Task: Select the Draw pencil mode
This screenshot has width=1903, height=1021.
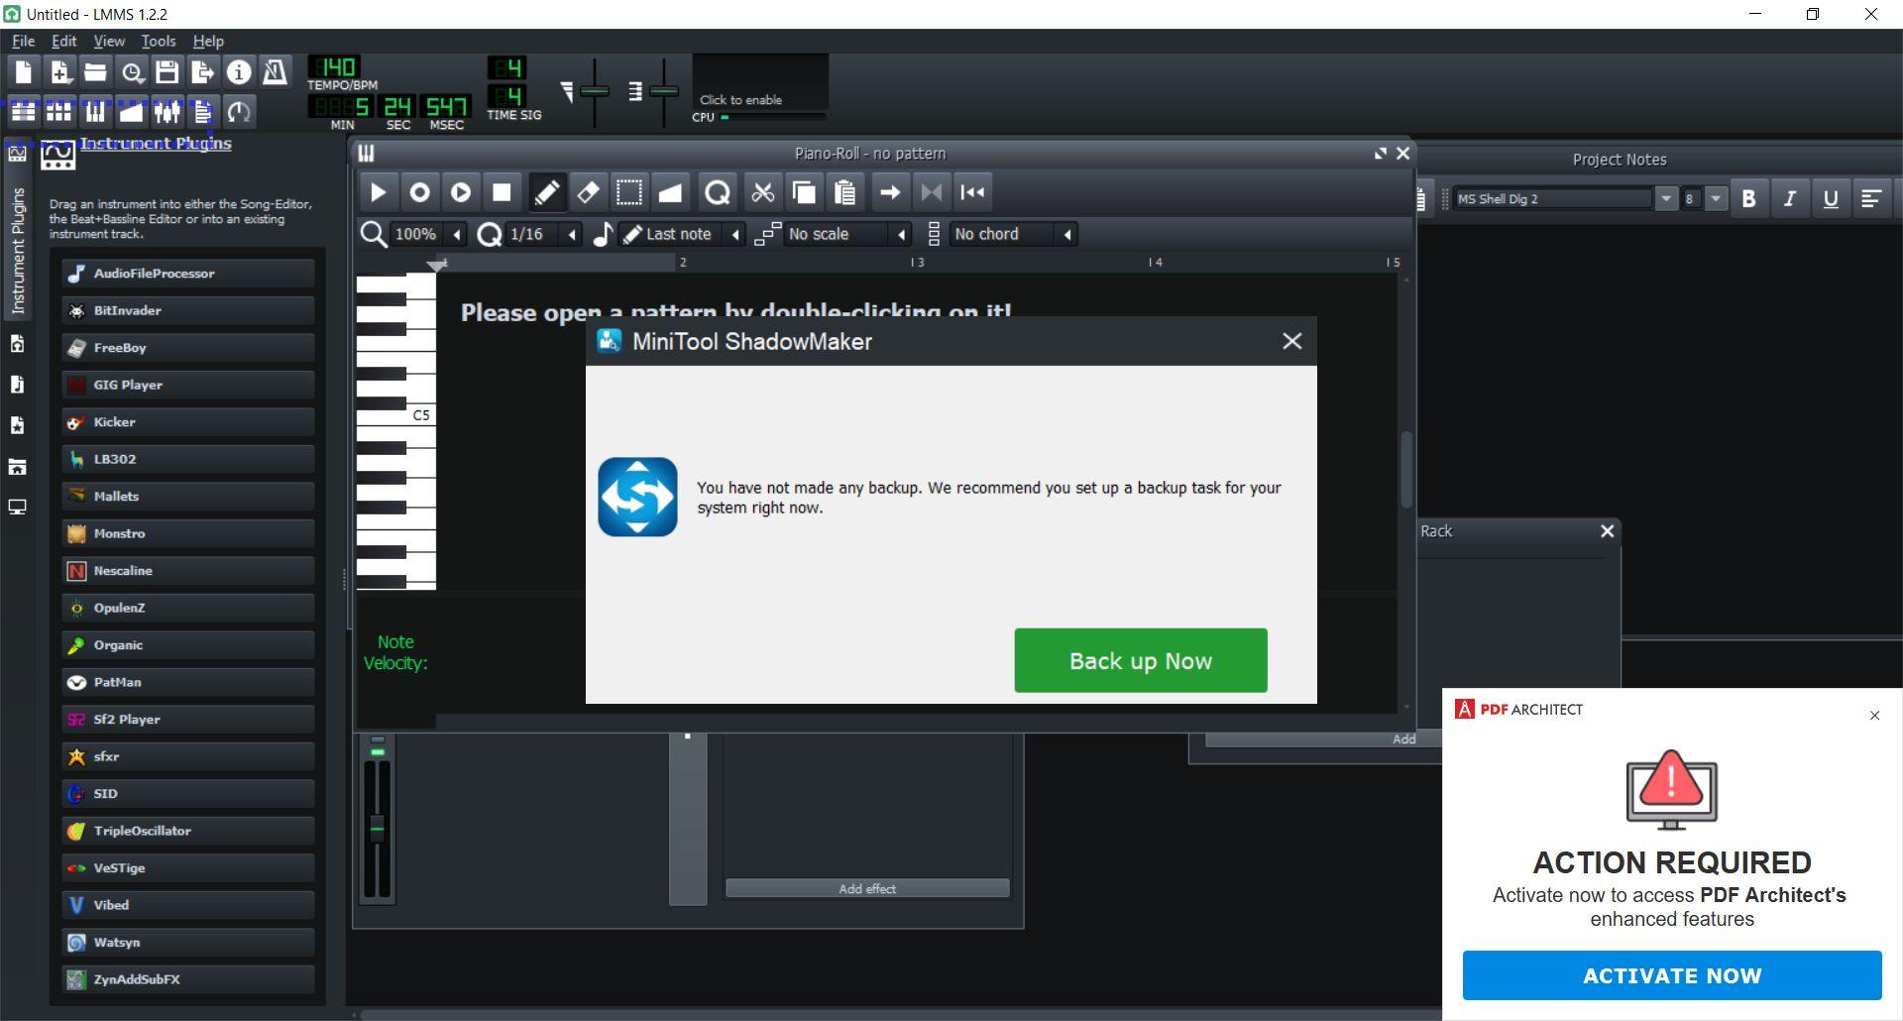Action: 547,192
